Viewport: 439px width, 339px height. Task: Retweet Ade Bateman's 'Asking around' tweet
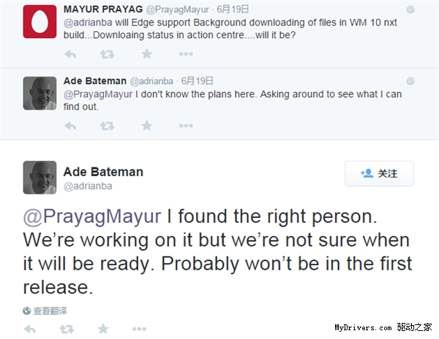tap(107, 126)
